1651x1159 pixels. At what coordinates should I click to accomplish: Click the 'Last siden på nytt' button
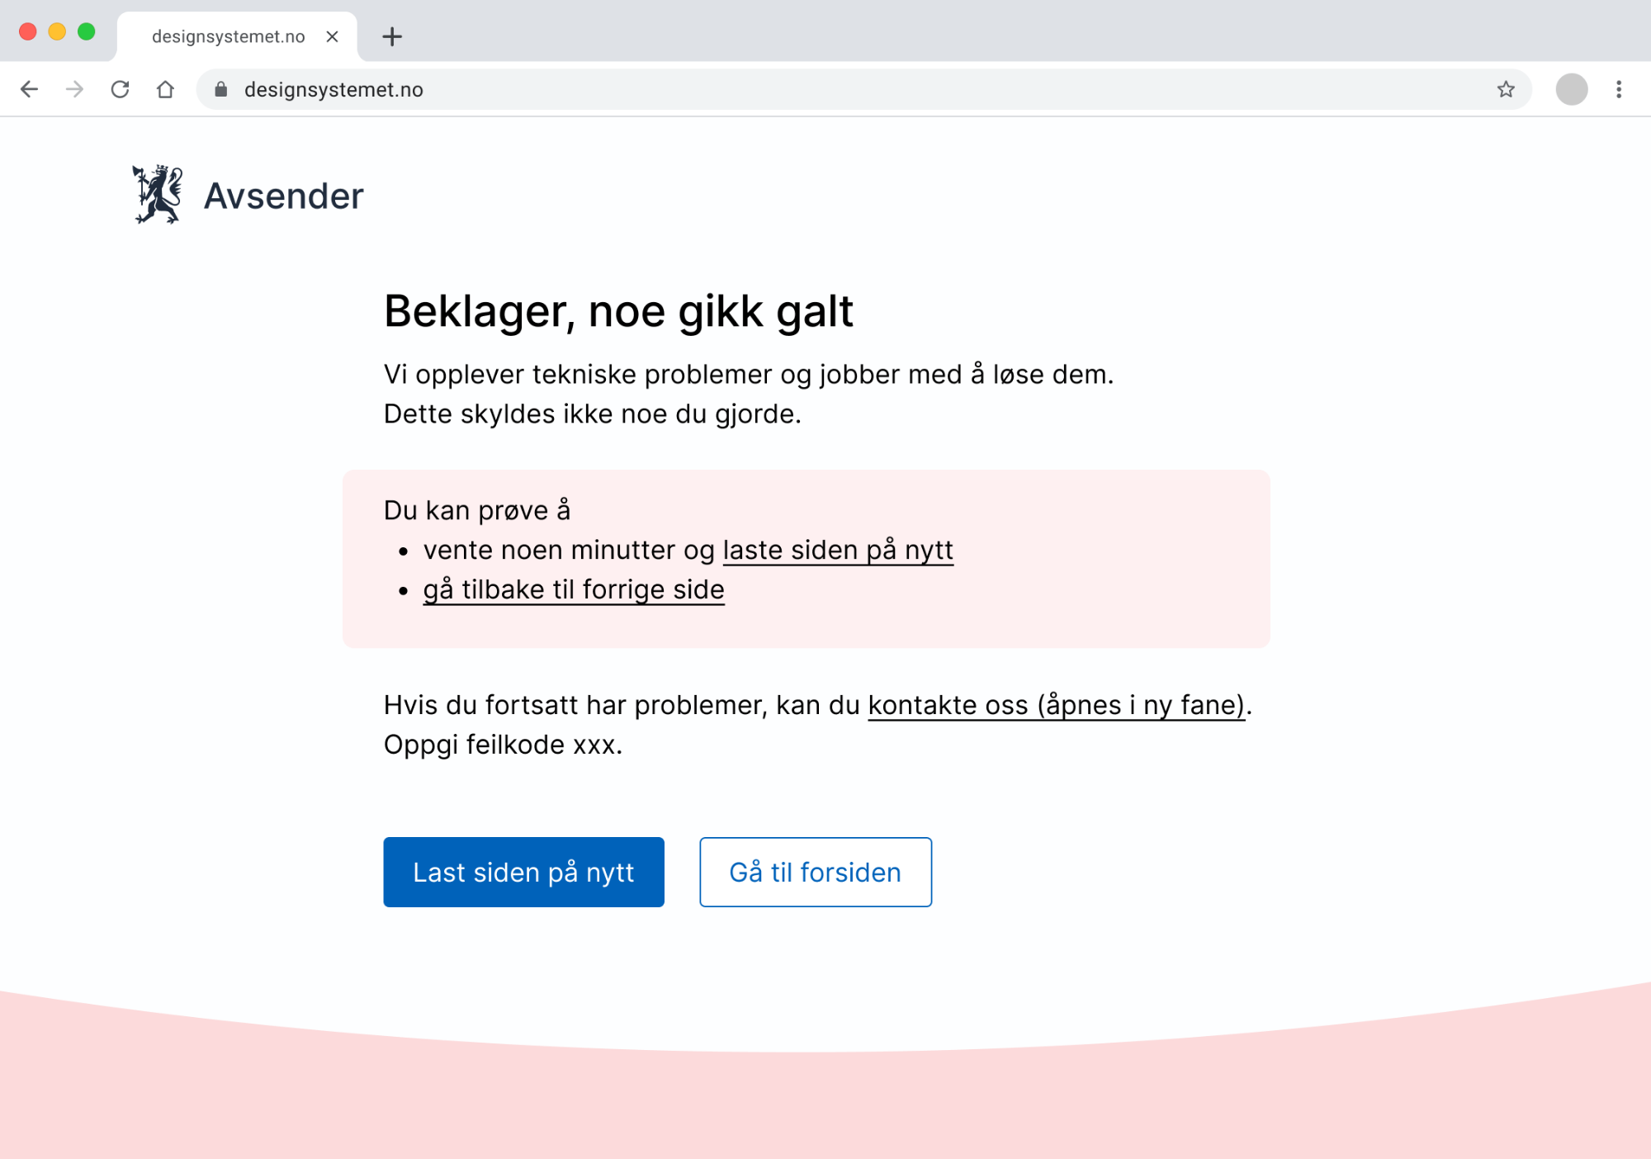(523, 872)
